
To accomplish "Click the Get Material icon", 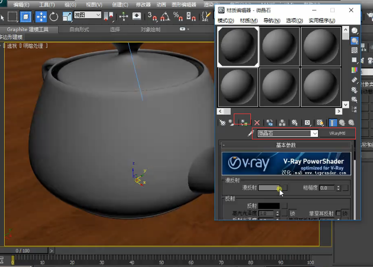I will pos(222,123).
